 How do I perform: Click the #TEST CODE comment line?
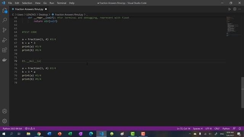[x=29, y=32]
